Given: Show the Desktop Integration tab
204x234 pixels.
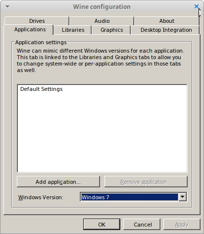Looking at the screenshot, I should (166, 30).
